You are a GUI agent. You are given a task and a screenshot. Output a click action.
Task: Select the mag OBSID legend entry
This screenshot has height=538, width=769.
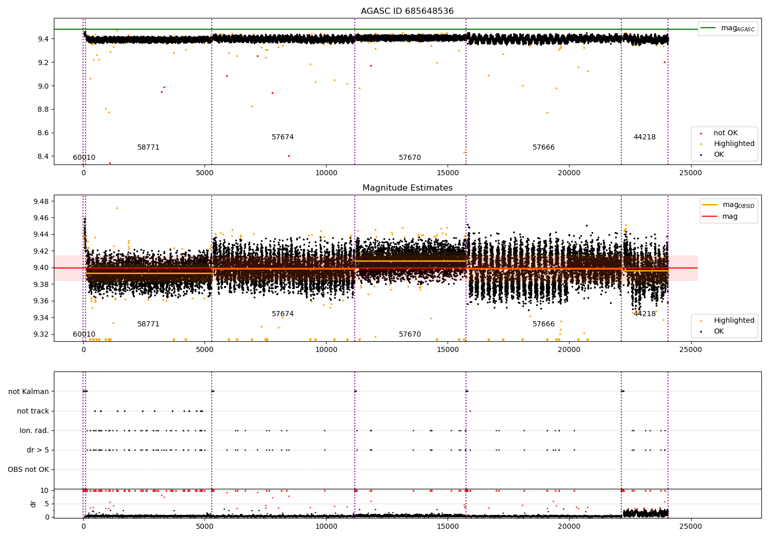[728, 205]
